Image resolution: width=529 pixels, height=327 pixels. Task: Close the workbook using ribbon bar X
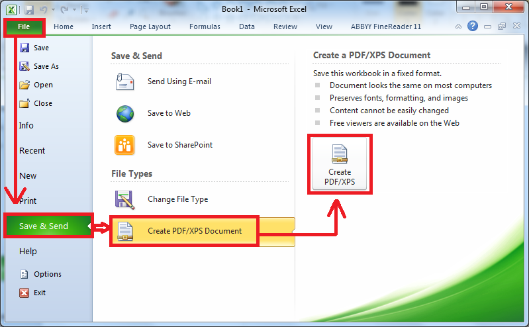point(516,26)
